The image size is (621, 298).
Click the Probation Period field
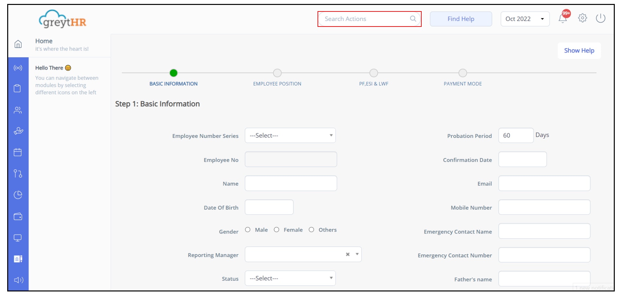(516, 135)
